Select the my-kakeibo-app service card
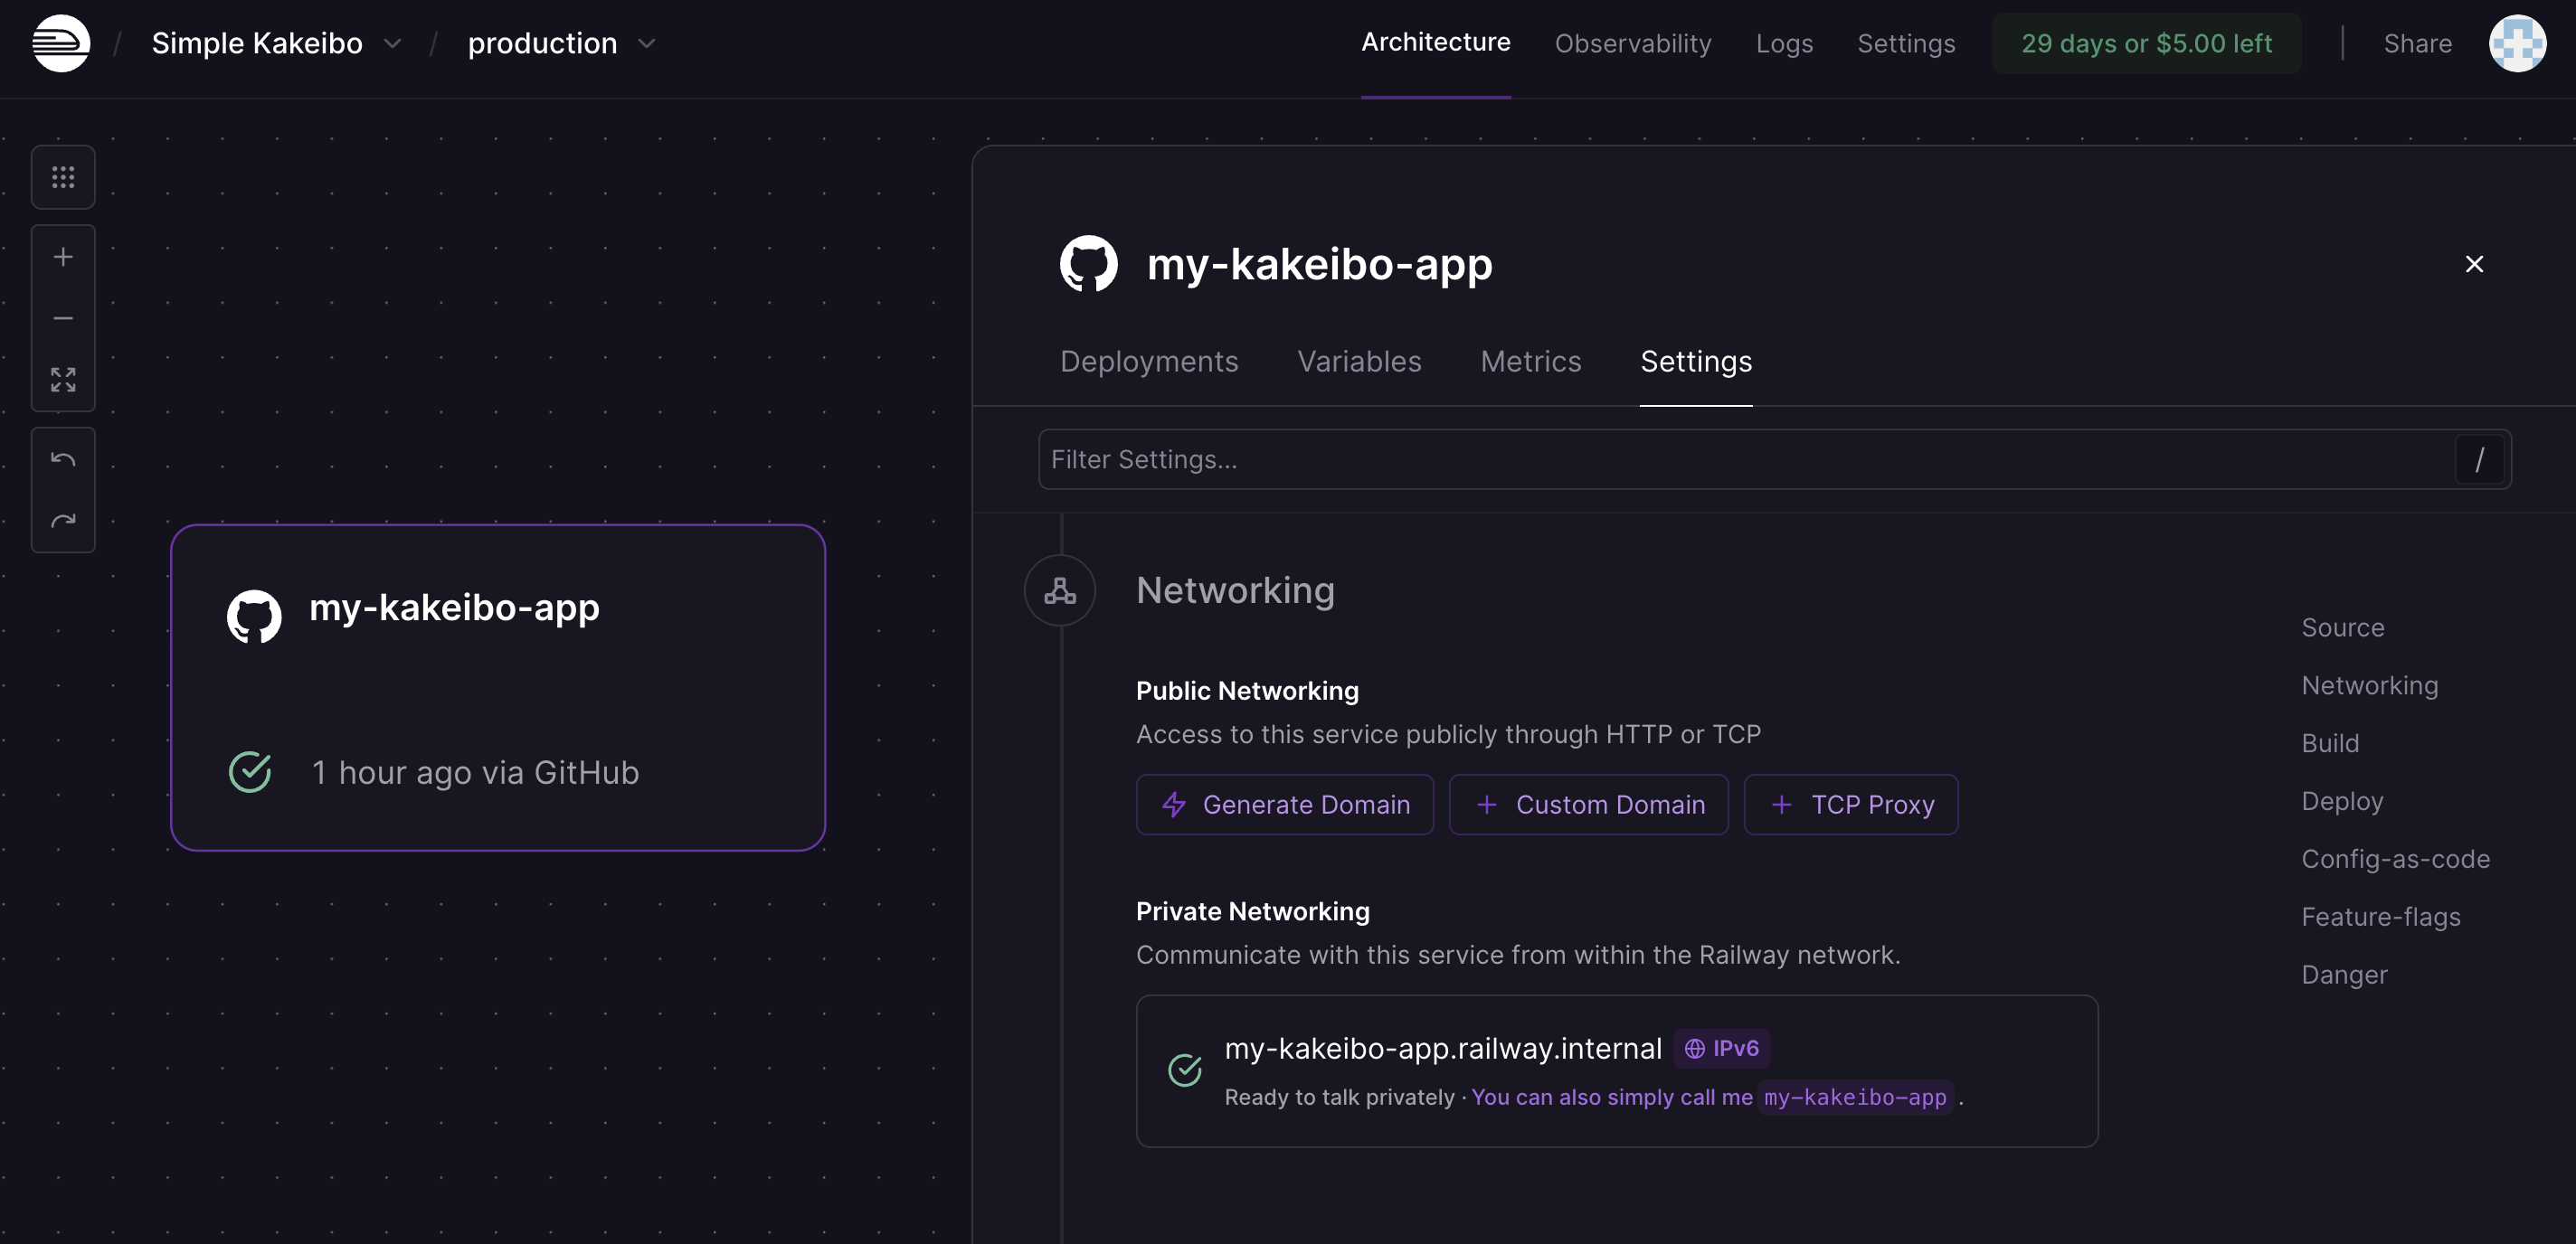Image resolution: width=2576 pixels, height=1244 pixels. click(497, 687)
